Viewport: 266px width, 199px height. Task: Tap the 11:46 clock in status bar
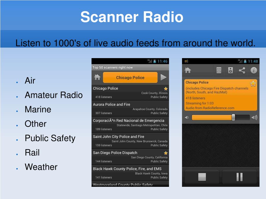pos(162,61)
